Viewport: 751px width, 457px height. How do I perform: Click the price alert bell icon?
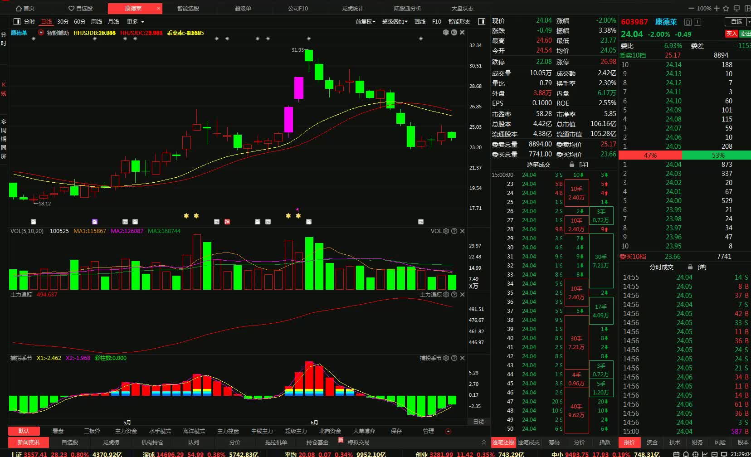[x=688, y=22]
